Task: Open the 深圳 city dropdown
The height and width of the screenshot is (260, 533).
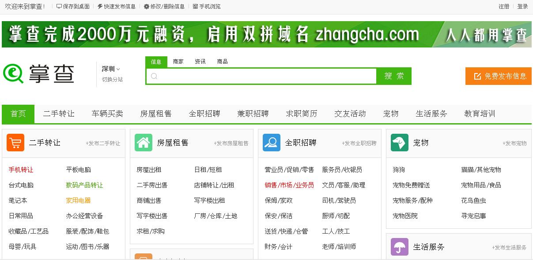Action: coord(111,69)
